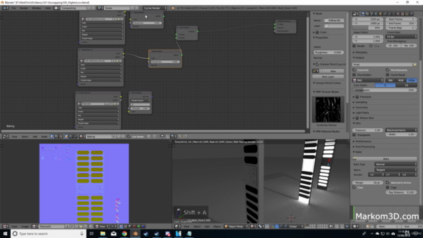
Task: Toggle the Clear checkbox in Bake
Action: (354, 187)
